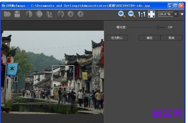188x123 pixels.
Task: Click the village photo preview
Action: (x=52, y=72)
